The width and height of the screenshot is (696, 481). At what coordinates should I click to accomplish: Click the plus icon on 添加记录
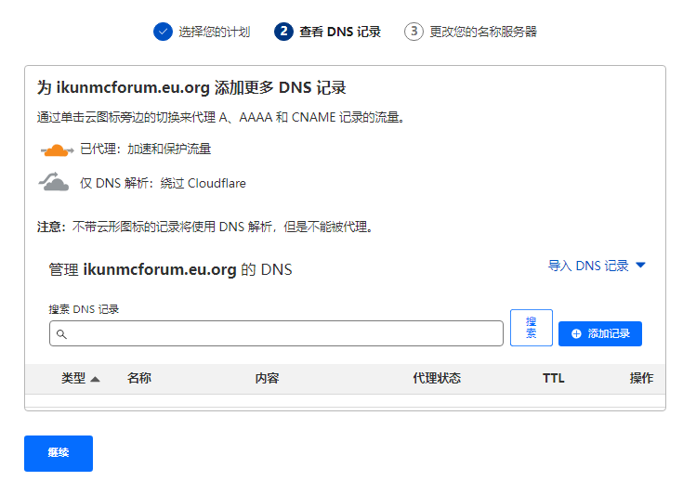pos(576,333)
